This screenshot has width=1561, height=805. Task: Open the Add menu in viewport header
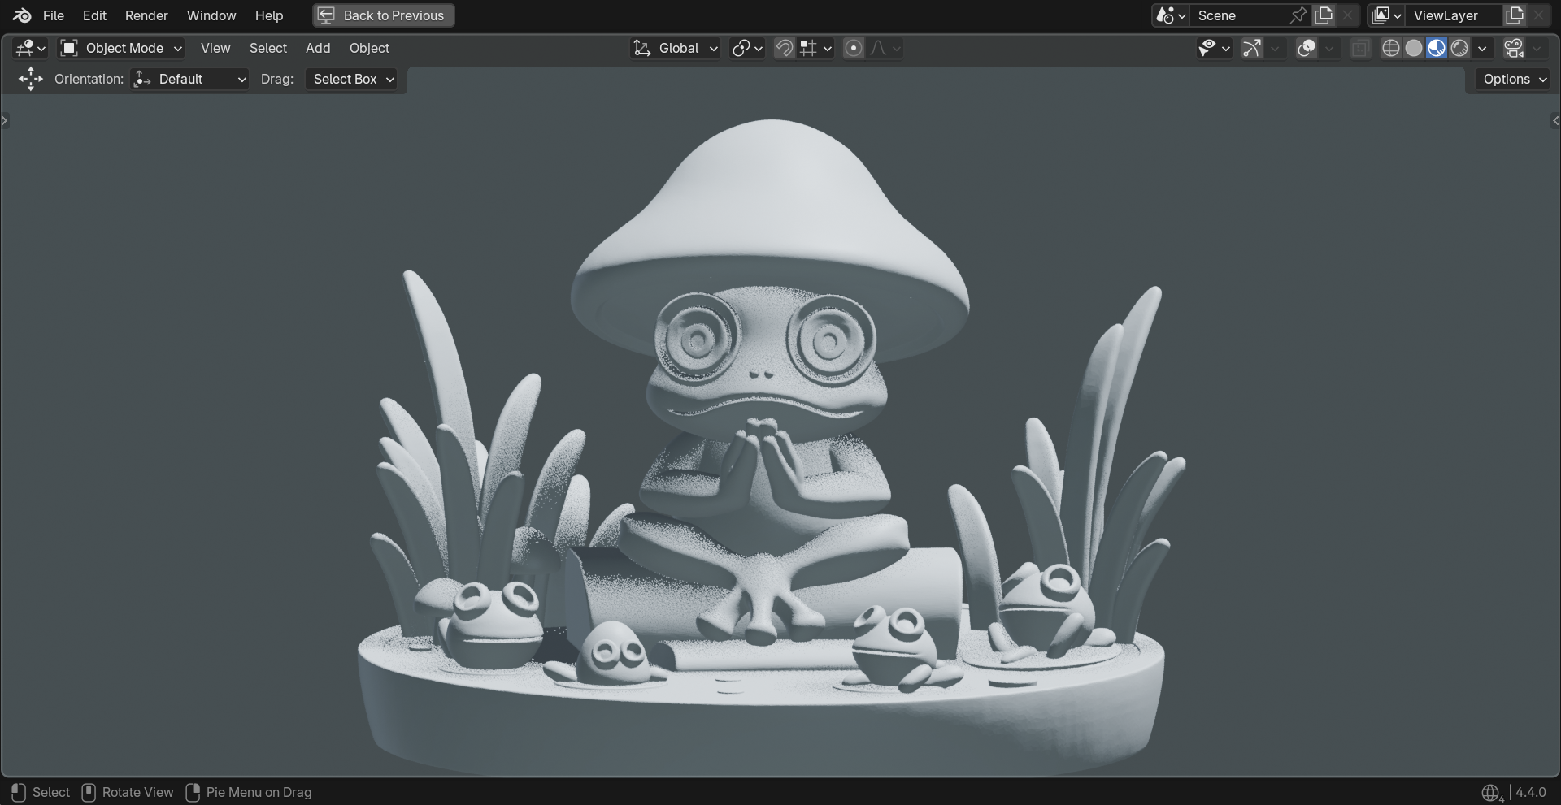click(318, 48)
